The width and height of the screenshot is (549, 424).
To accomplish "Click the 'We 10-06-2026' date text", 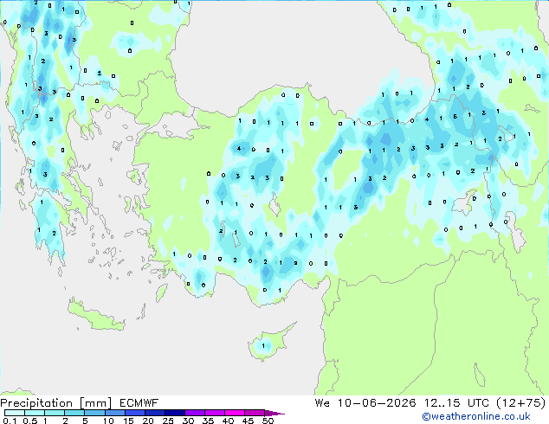I will (365, 403).
